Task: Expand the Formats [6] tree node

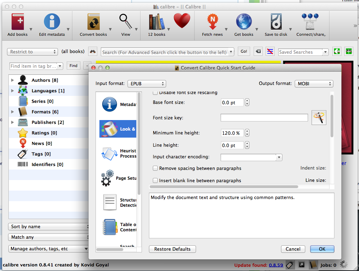Action: 13,112
